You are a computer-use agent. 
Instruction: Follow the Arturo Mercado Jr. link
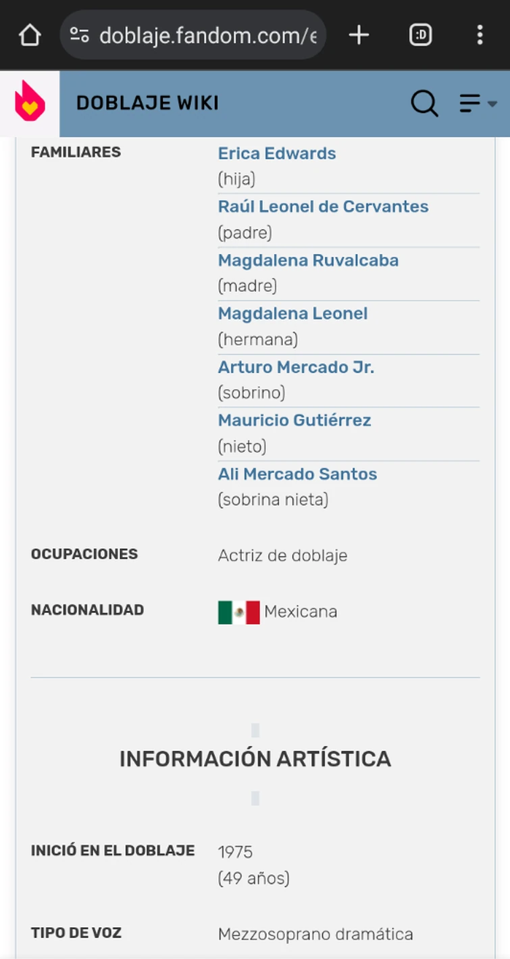click(x=296, y=367)
